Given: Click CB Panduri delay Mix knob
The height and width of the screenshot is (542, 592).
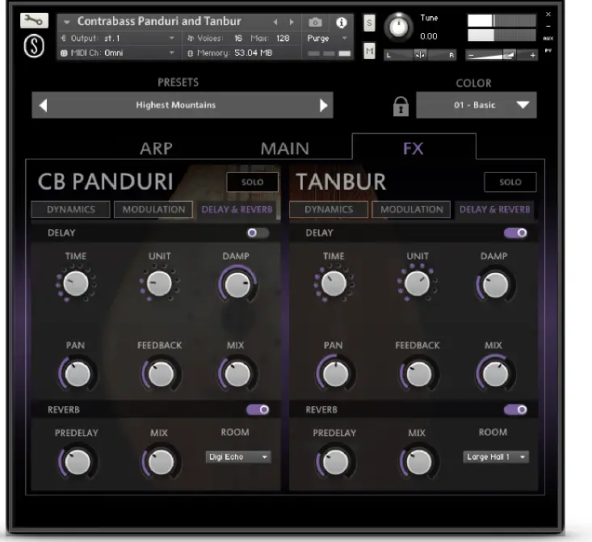Looking at the screenshot, I should (237, 374).
